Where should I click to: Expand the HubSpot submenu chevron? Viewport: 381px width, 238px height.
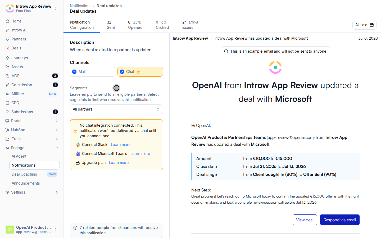(x=57, y=130)
